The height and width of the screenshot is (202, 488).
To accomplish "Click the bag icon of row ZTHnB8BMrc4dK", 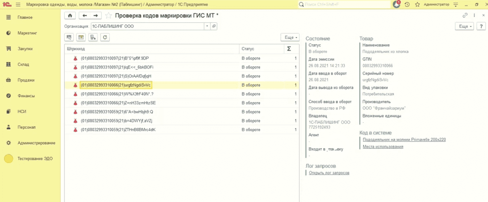I will point(76,130).
